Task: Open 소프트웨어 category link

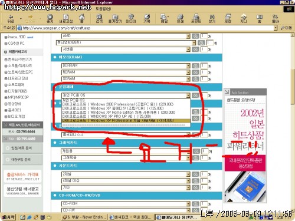Action: click(x=16, y=85)
